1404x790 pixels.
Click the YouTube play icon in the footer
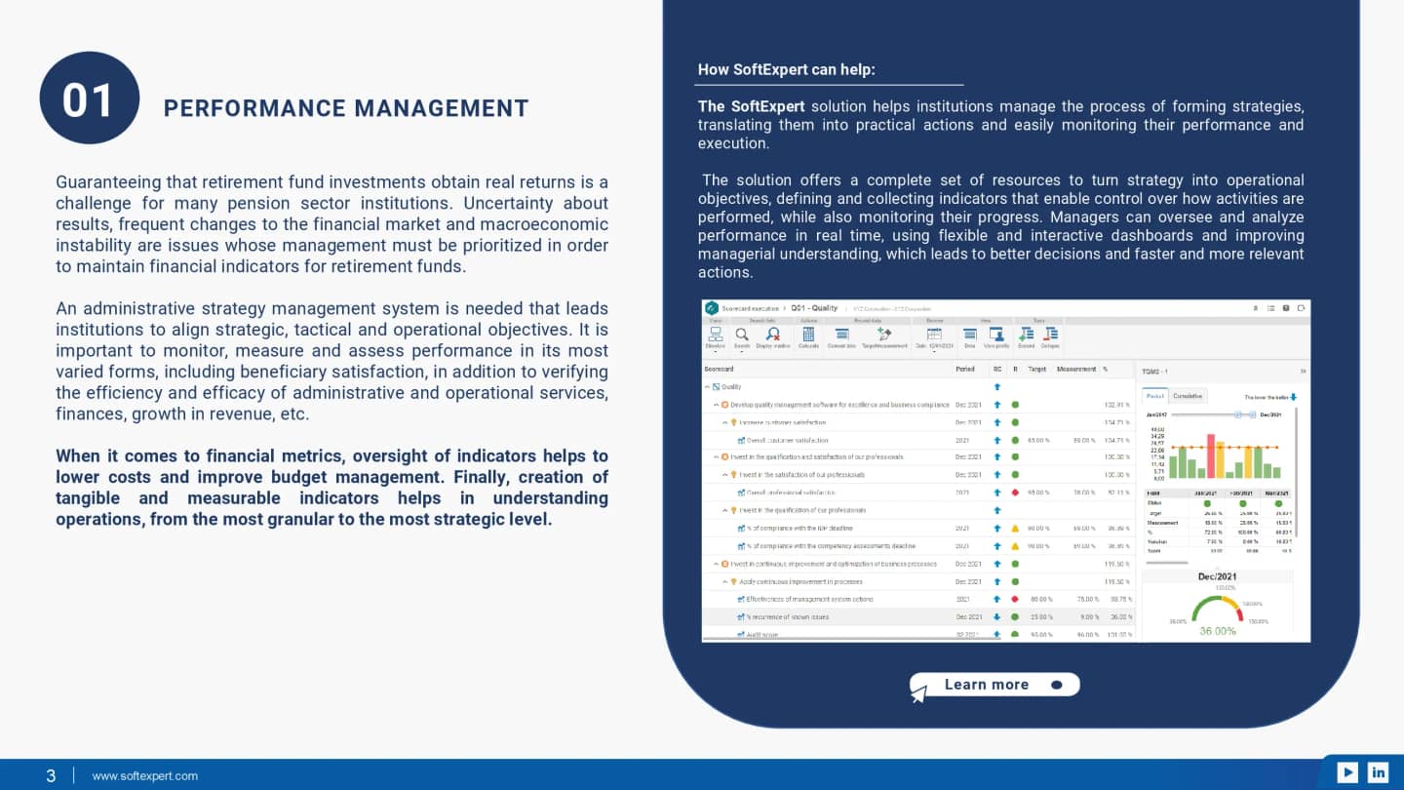click(1347, 772)
